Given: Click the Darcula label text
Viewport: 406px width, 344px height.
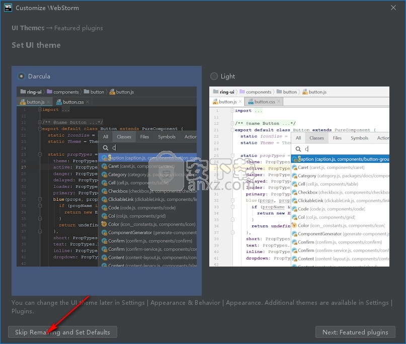Looking at the screenshot, I should pyautogui.click(x=39, y=76).
